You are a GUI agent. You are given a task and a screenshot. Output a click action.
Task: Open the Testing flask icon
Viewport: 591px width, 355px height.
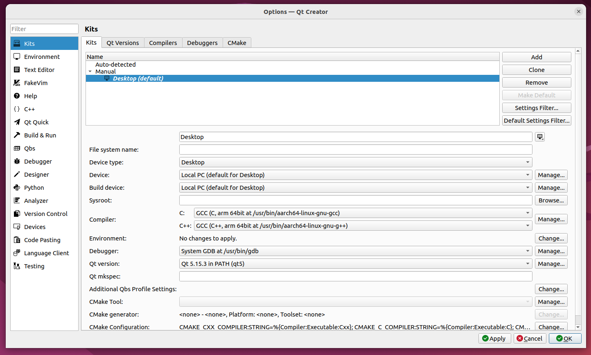pyautogui.click(x=17, y=266)
